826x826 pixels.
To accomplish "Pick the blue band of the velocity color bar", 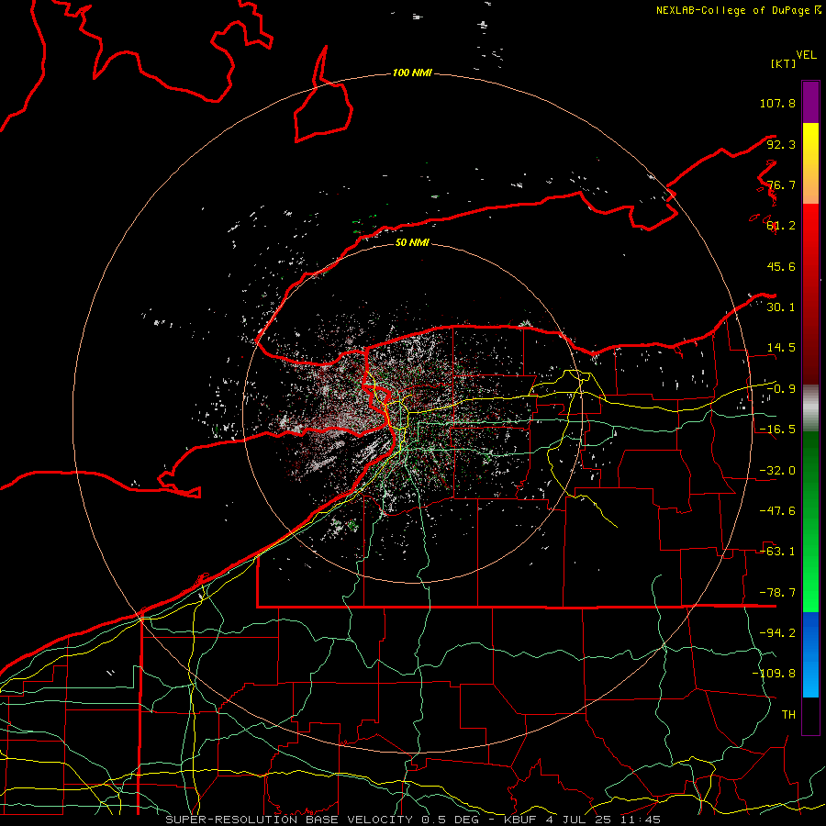I will (x=810, y=654).
